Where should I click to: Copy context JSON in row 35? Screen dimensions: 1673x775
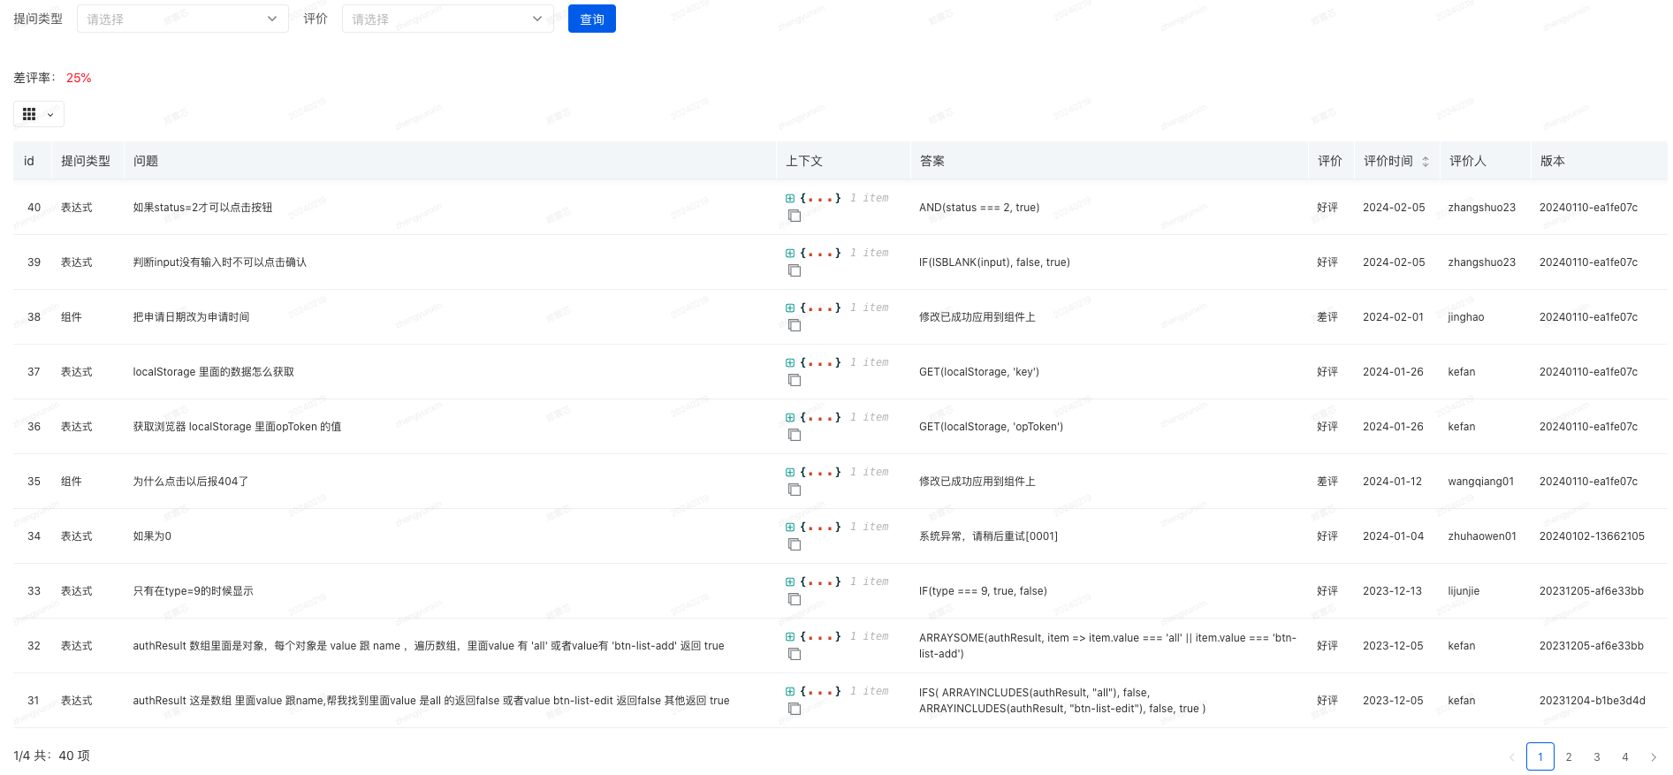pos(795,490)
